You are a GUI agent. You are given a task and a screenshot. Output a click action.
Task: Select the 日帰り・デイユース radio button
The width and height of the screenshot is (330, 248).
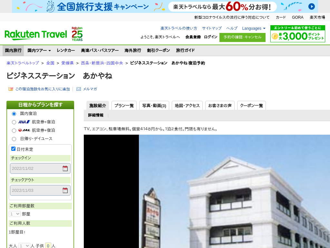point(14,139)
